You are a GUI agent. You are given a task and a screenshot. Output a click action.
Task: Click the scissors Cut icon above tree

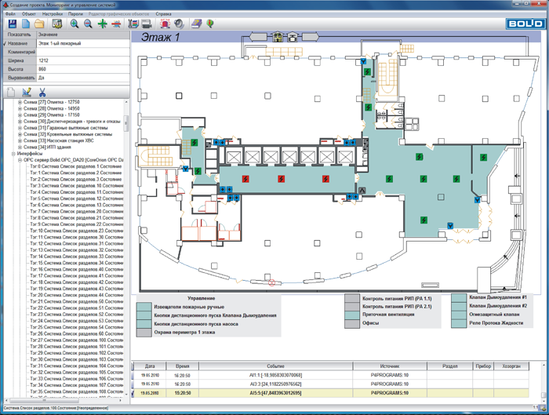42,93
